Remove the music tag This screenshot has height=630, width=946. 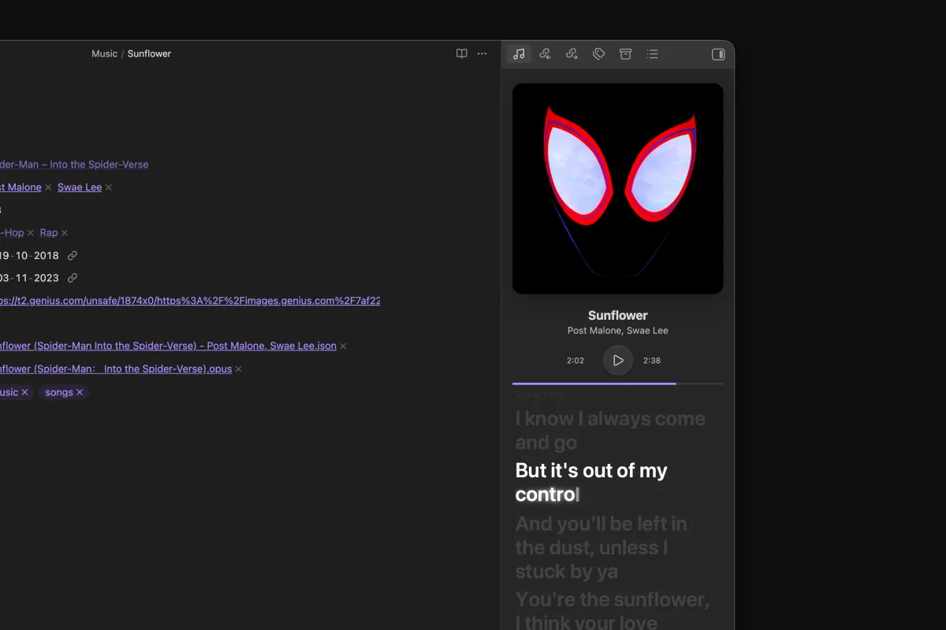24,392
